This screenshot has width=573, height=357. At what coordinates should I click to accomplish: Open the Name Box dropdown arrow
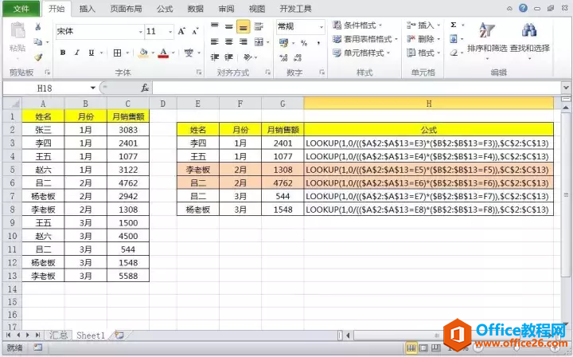click(x=93, y=88)
